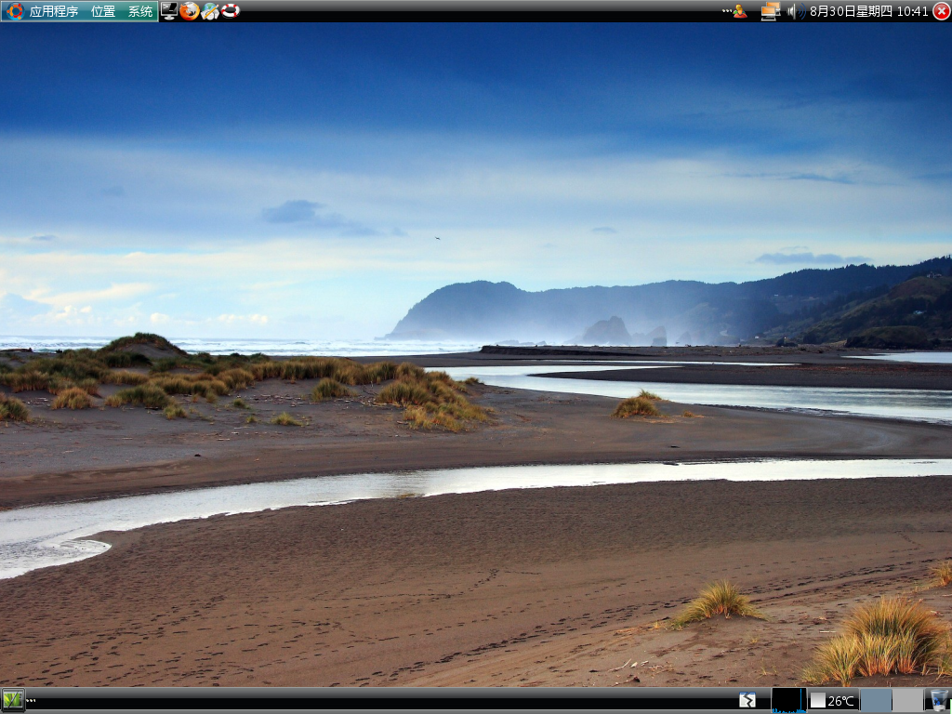This screenshot has width=952, height=714.
Task: Open the 系统 (System) menu
Action: (139, 11)
